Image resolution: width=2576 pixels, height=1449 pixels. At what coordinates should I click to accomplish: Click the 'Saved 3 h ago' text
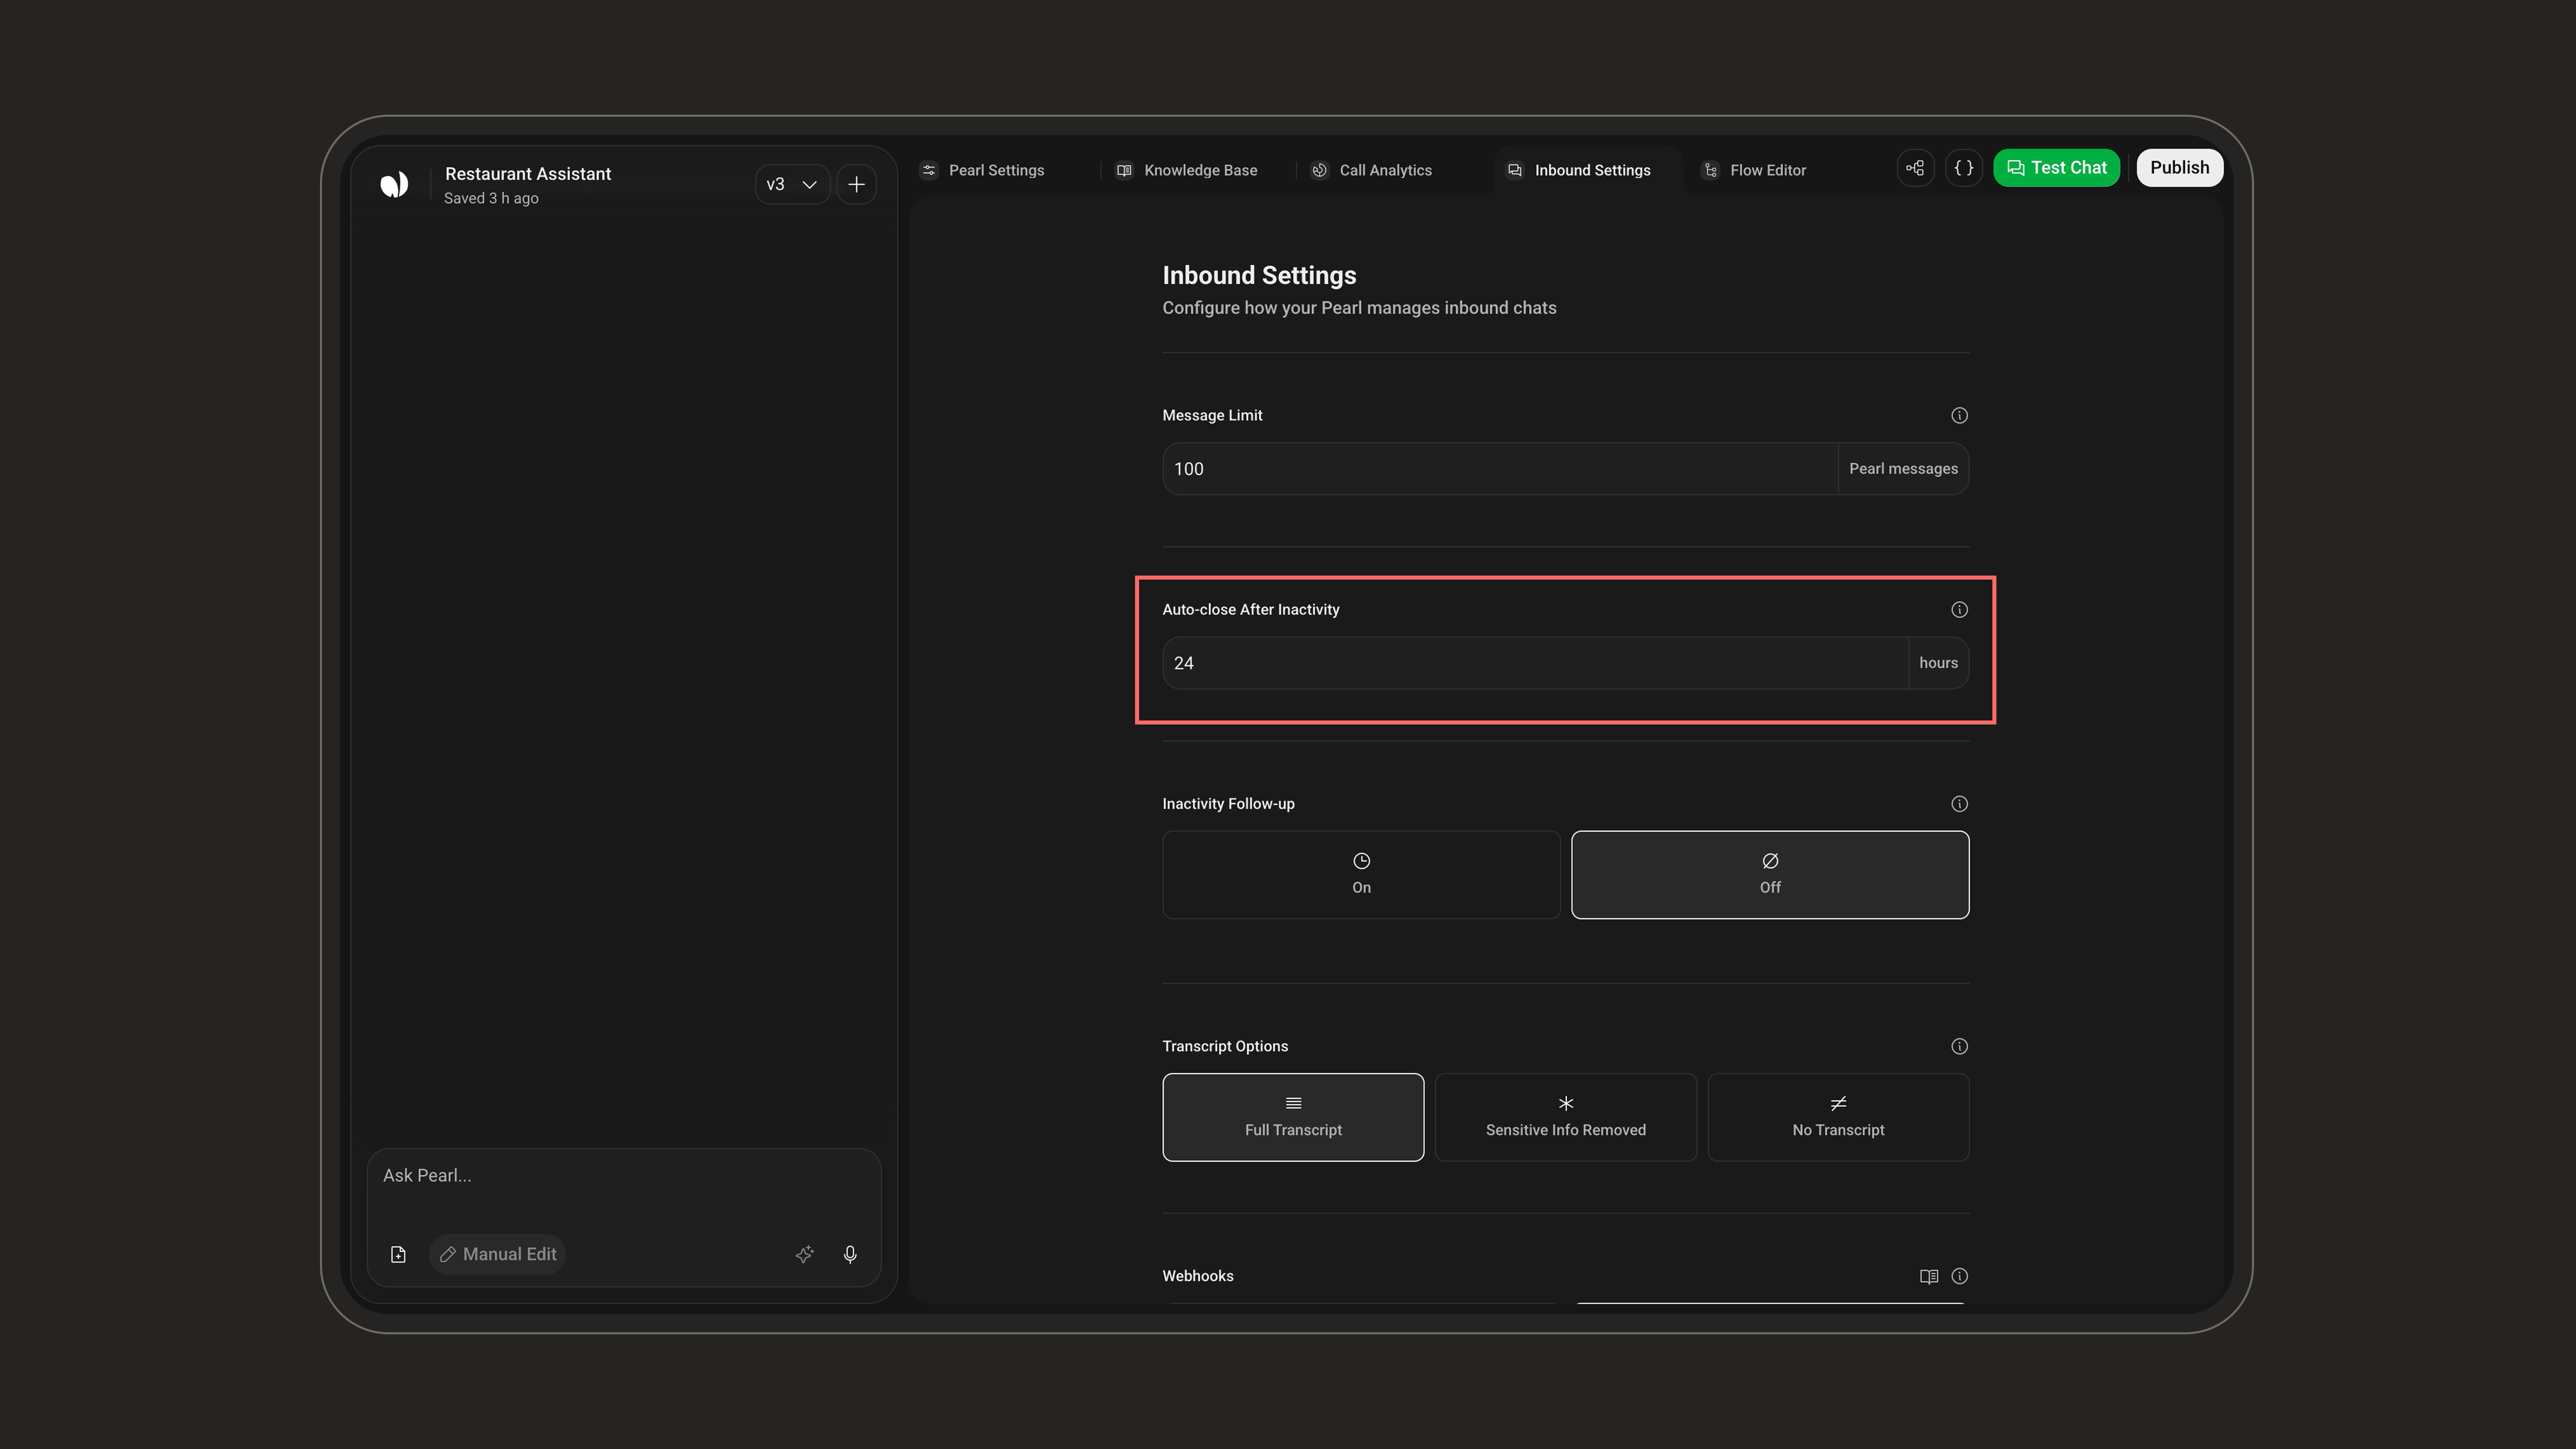(x=491, y=198)
